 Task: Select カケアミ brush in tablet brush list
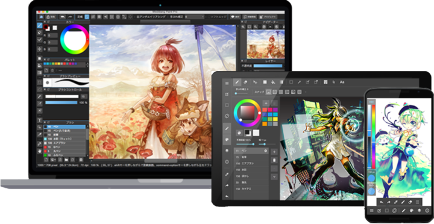click(251, 189)
